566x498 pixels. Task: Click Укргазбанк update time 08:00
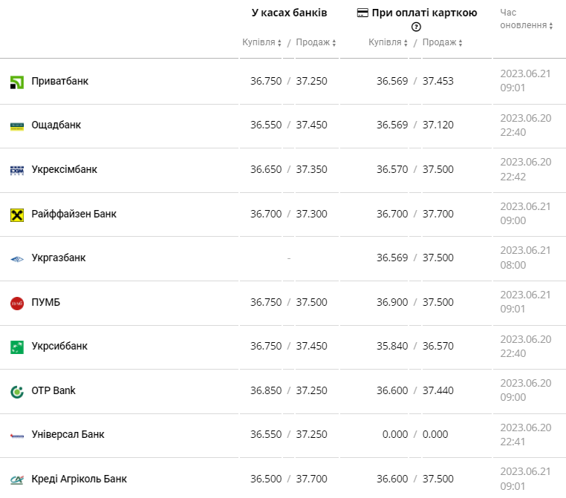(x=513, y=265)
